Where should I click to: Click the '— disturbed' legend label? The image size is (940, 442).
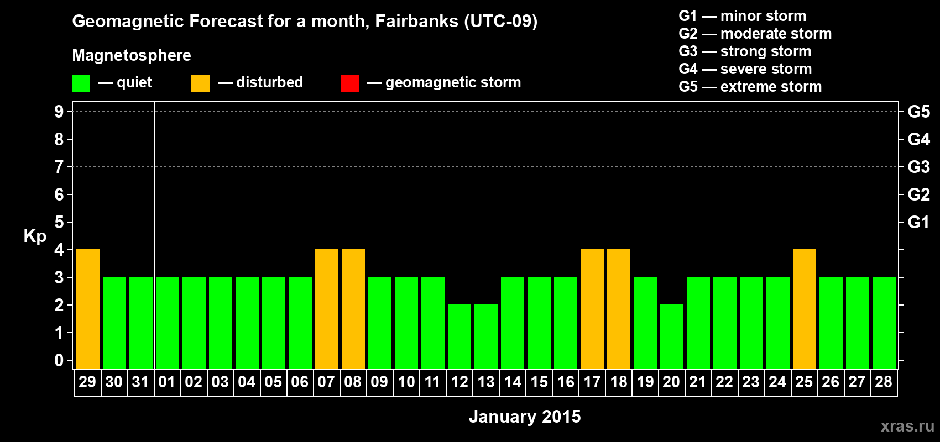[260, 82]
